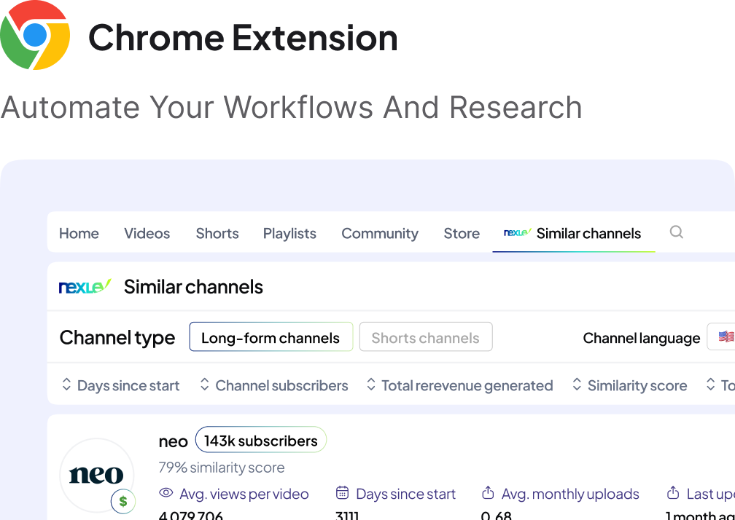Go to the Playlists tab
735x520 pixels.
coord(289,233)
